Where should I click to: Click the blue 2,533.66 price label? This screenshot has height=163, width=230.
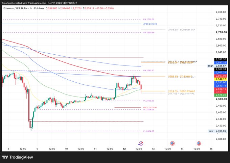(221, 82)
